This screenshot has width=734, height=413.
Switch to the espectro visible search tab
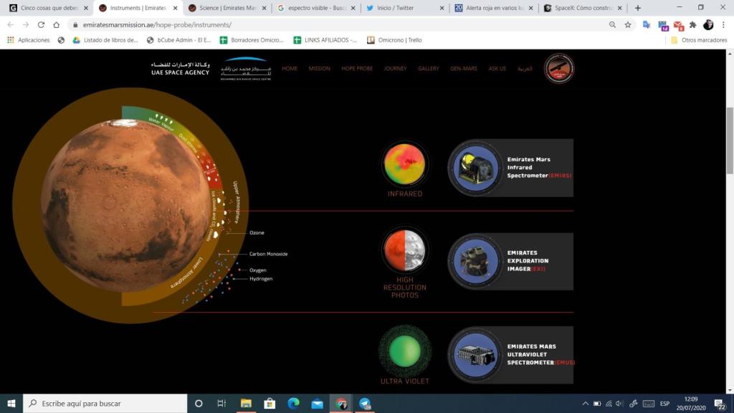(316, 8)
